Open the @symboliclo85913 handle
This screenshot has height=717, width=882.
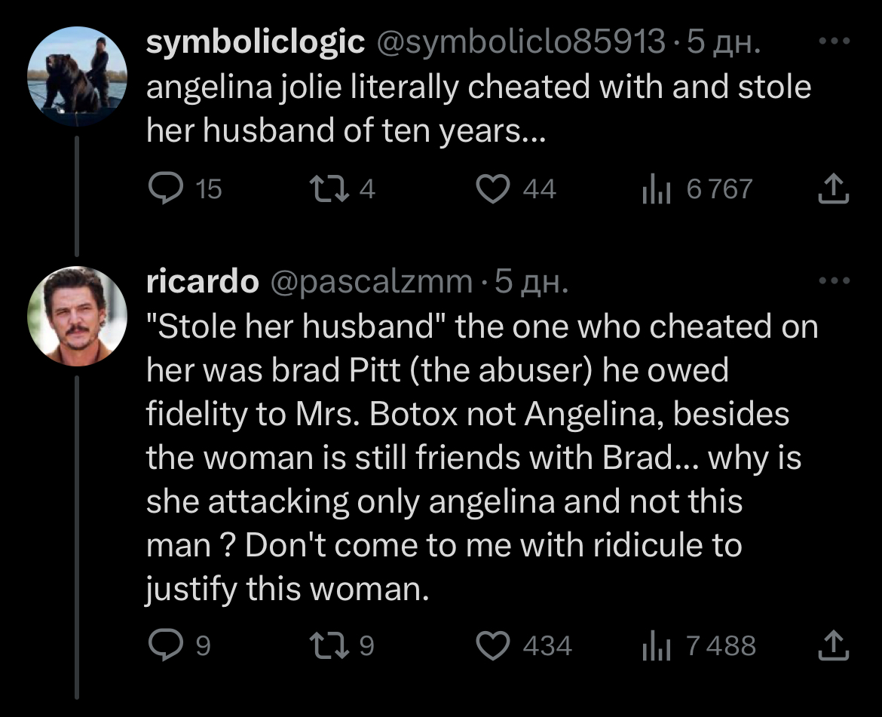[x=520, y=43]
